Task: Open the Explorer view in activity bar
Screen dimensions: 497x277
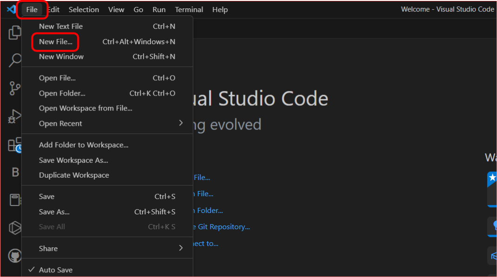Action: 14,32
